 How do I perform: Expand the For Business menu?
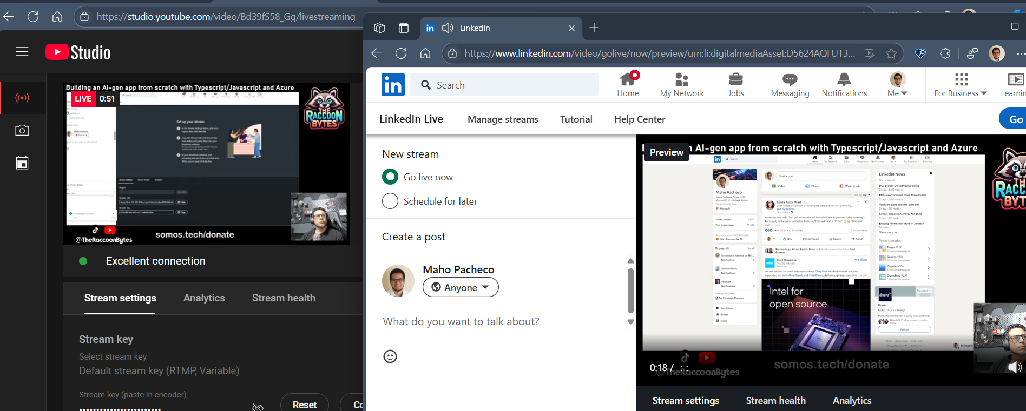(961, 85)
